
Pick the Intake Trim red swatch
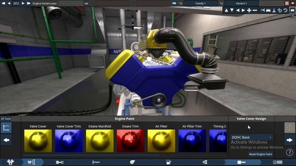(130, 141)
